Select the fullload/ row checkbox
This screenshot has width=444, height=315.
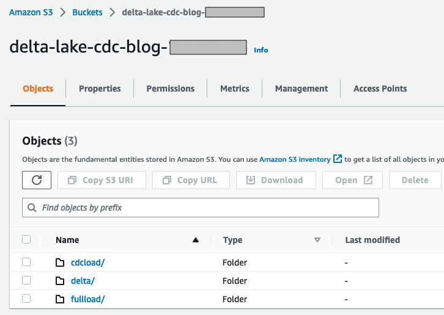pos(26,299)
